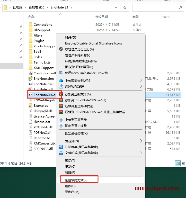Select 以管理员身份运行(A) in context menu
The image size is (186, 198).
79,49
